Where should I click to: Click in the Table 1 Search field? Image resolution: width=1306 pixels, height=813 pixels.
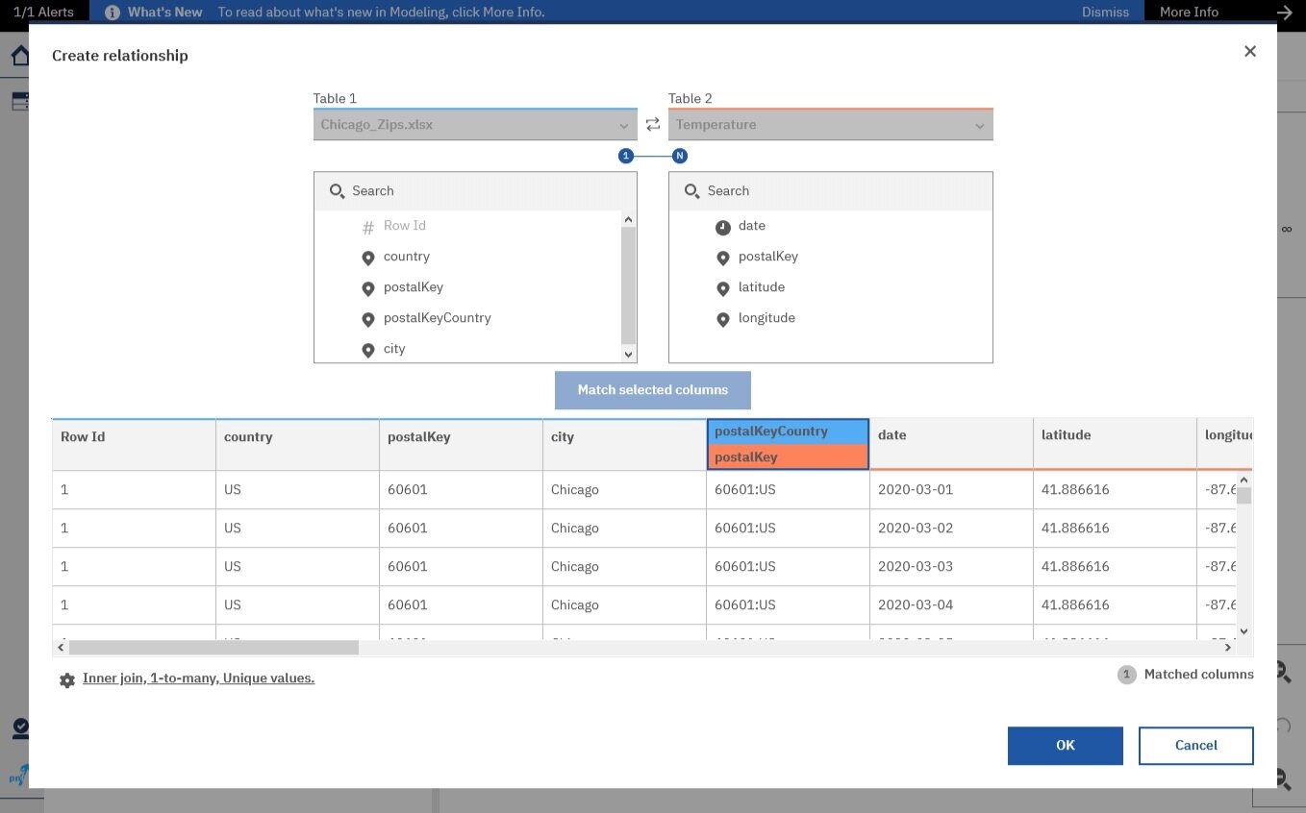475,191
